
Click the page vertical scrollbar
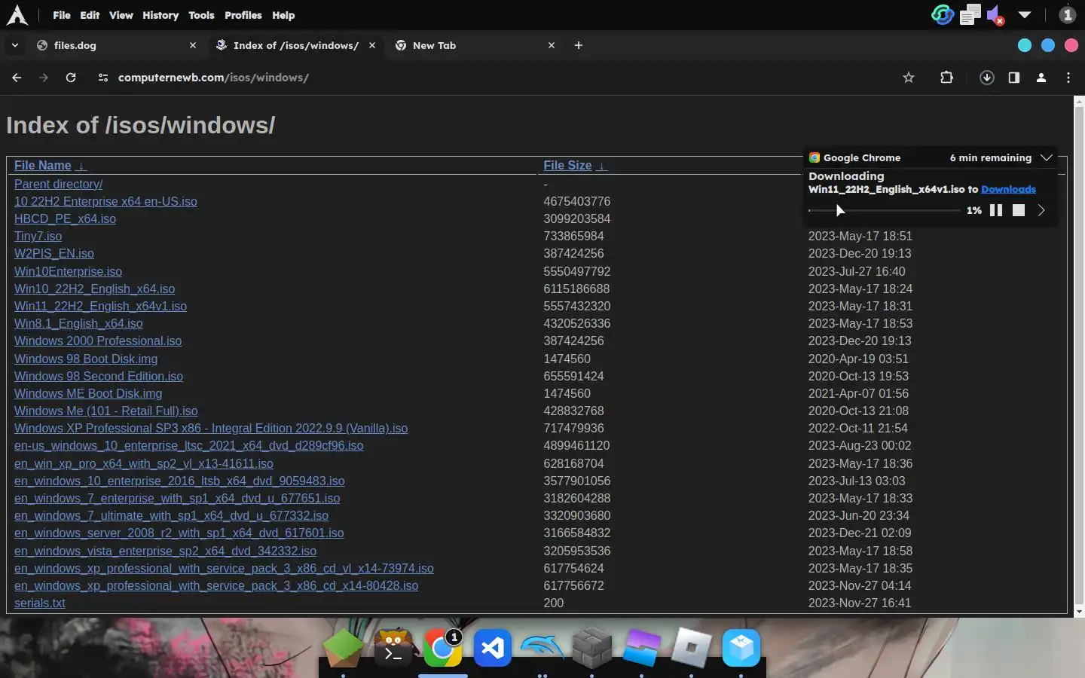point(1079,354)
